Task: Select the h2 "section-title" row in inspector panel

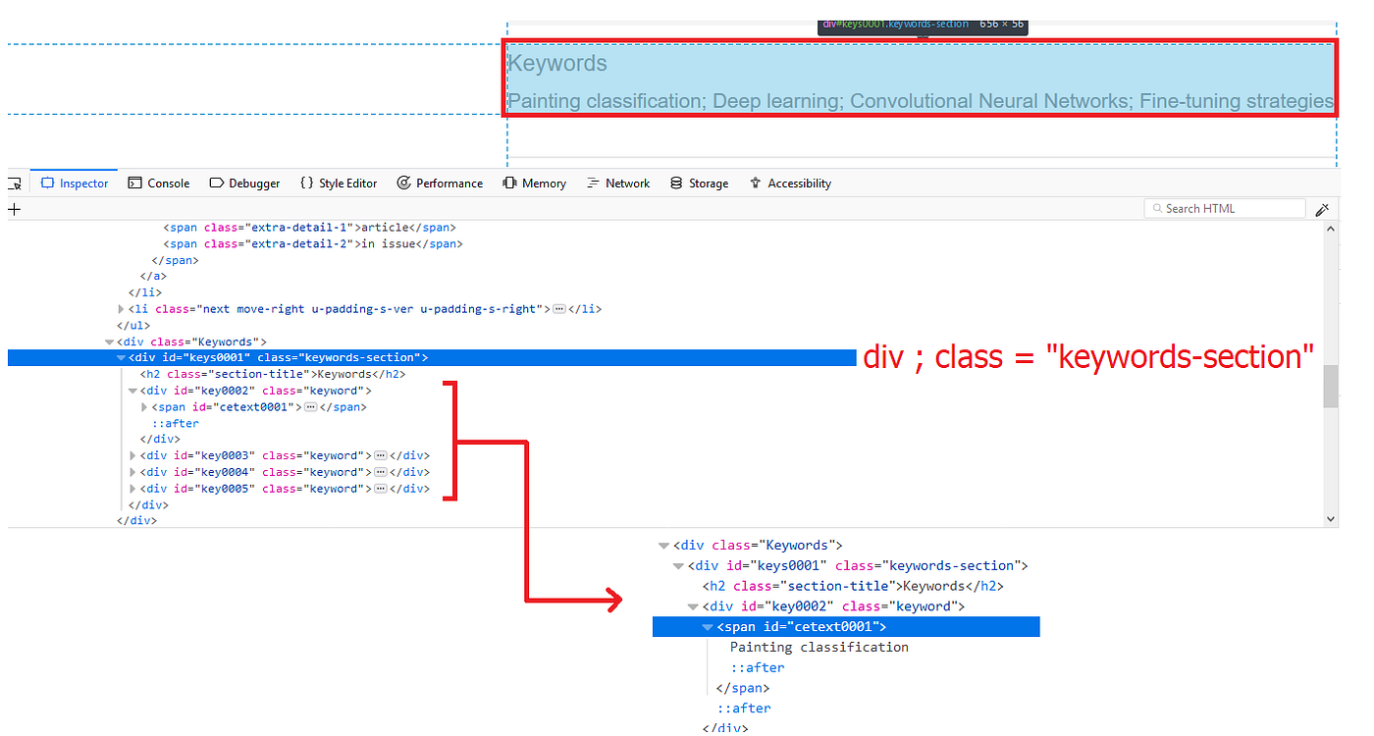Action: (x=273, y=374)
